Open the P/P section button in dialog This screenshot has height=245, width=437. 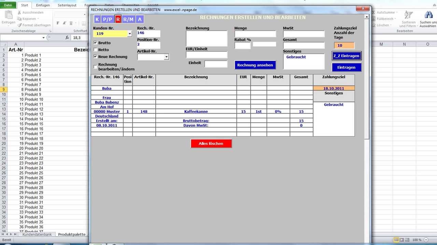point(108,19)
